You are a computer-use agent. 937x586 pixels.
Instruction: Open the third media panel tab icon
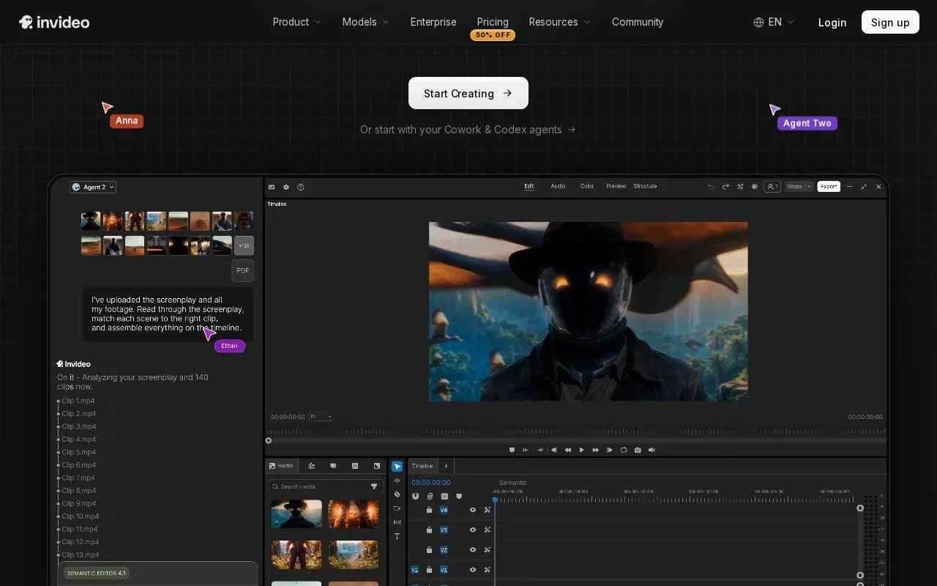pos(333,466)
